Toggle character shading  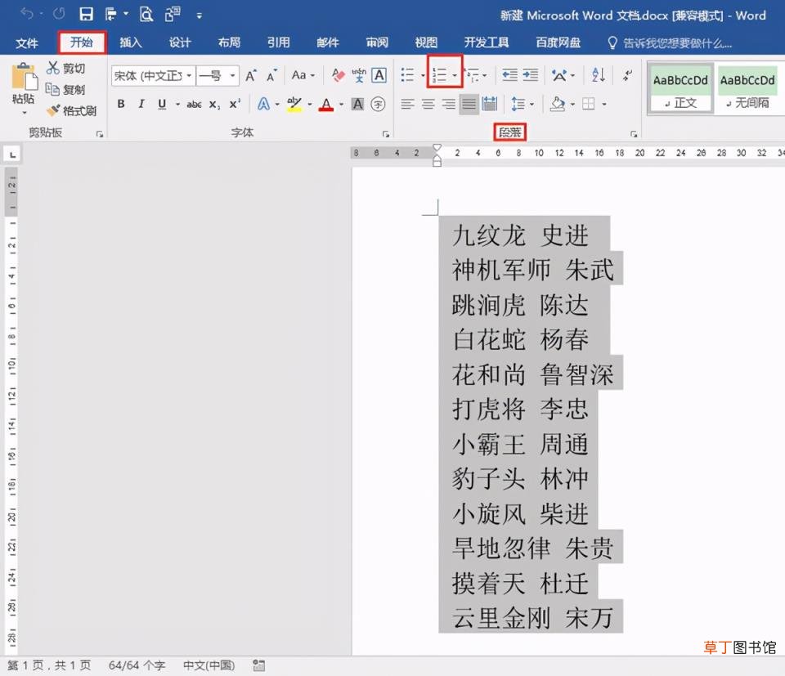(x=357, y=104)
